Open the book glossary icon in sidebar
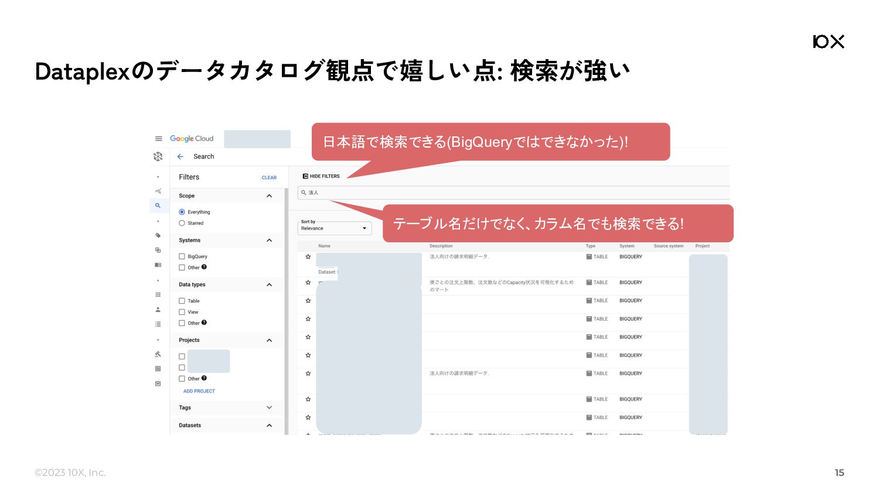The image size is (879, 494). [x=158, y=265]
